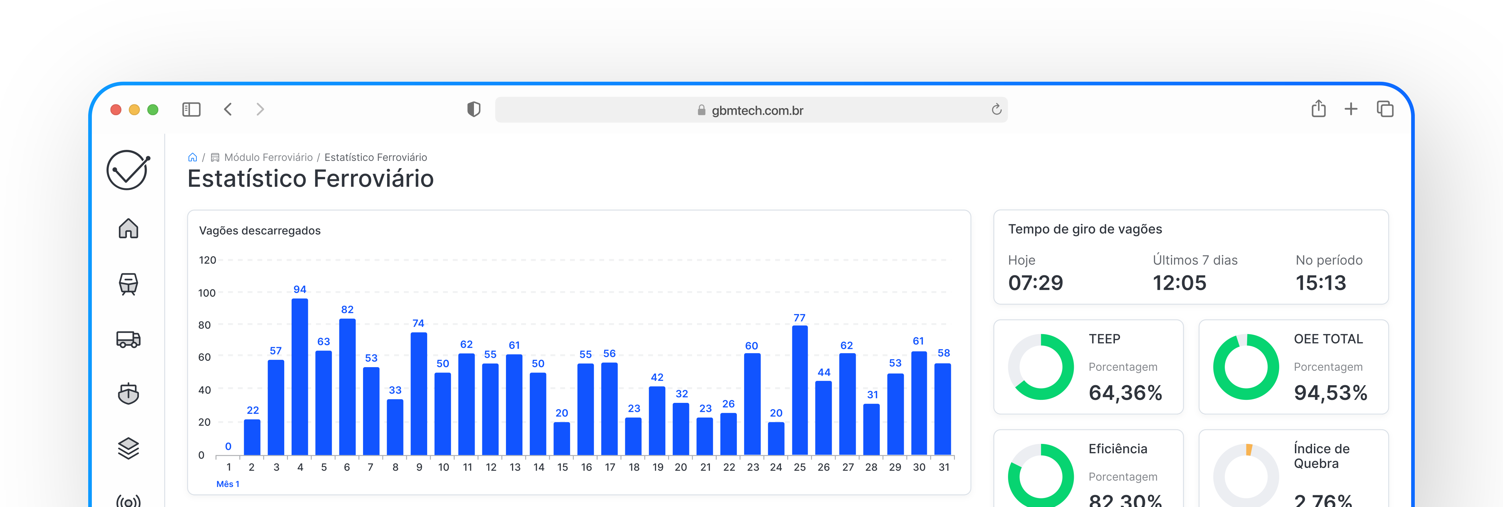The image size is (1503, 507).
Task: Click the browser share icon
Action: [1318, 109]
